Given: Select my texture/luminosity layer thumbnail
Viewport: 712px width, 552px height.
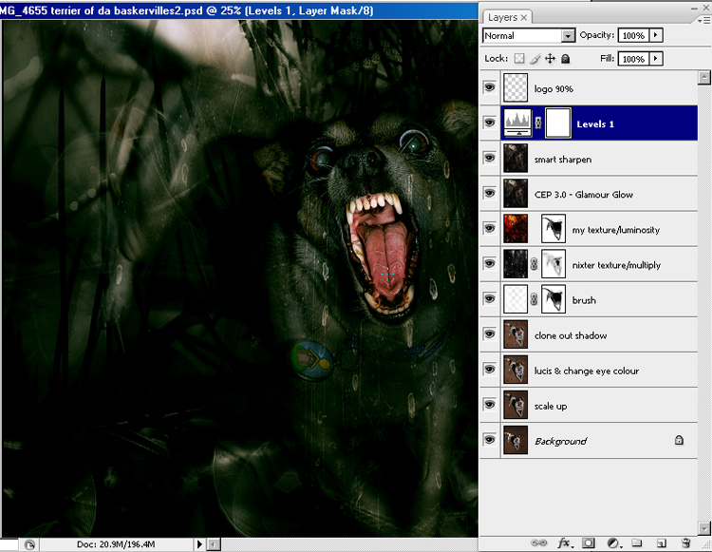Looking at the screenshot, I should click(515, 229).
